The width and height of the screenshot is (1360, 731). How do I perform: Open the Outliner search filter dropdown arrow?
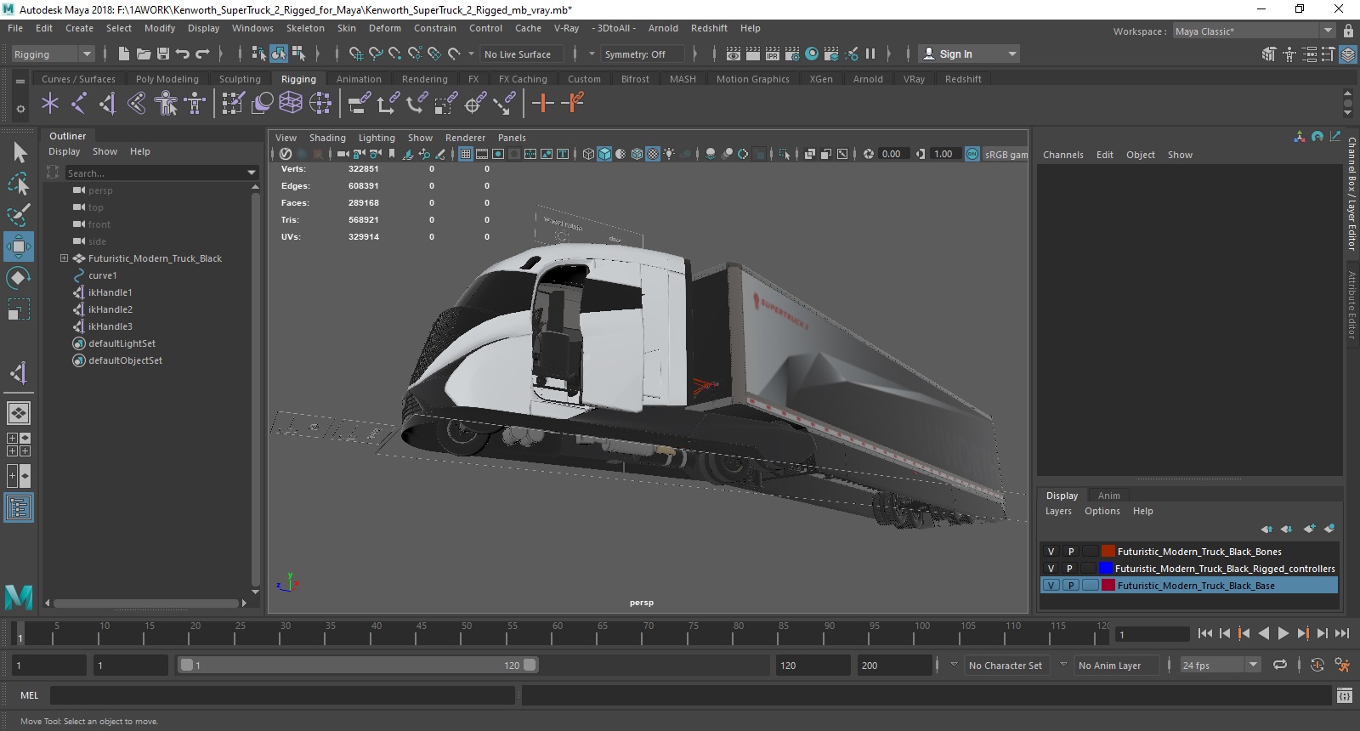point(251,173)
